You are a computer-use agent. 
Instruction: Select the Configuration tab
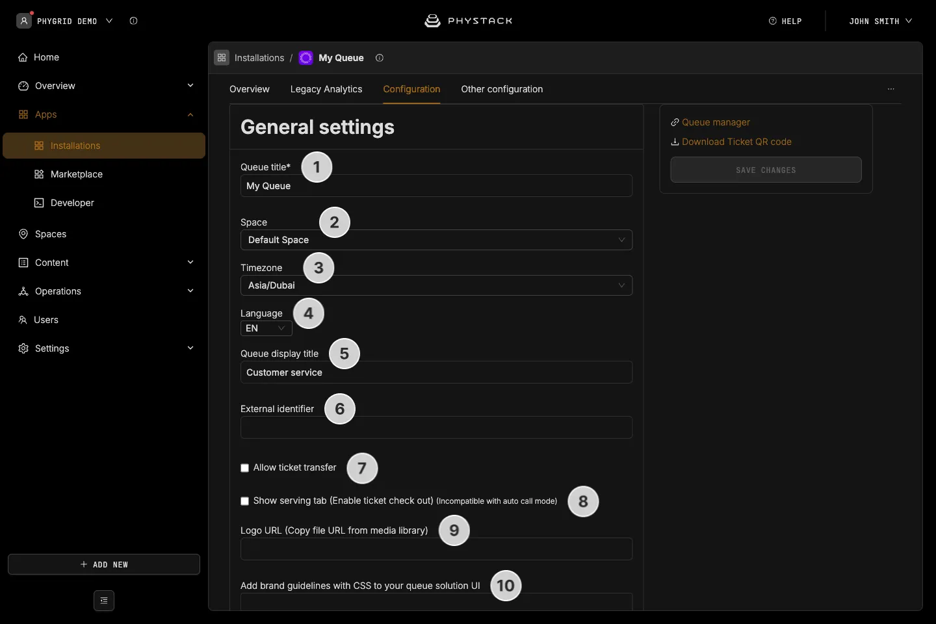coord(411,89)
